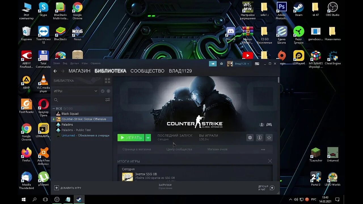Open Discord desktop shortcut
The width and height of the screenshot is (363, 204).
click(x=231, y=34)
